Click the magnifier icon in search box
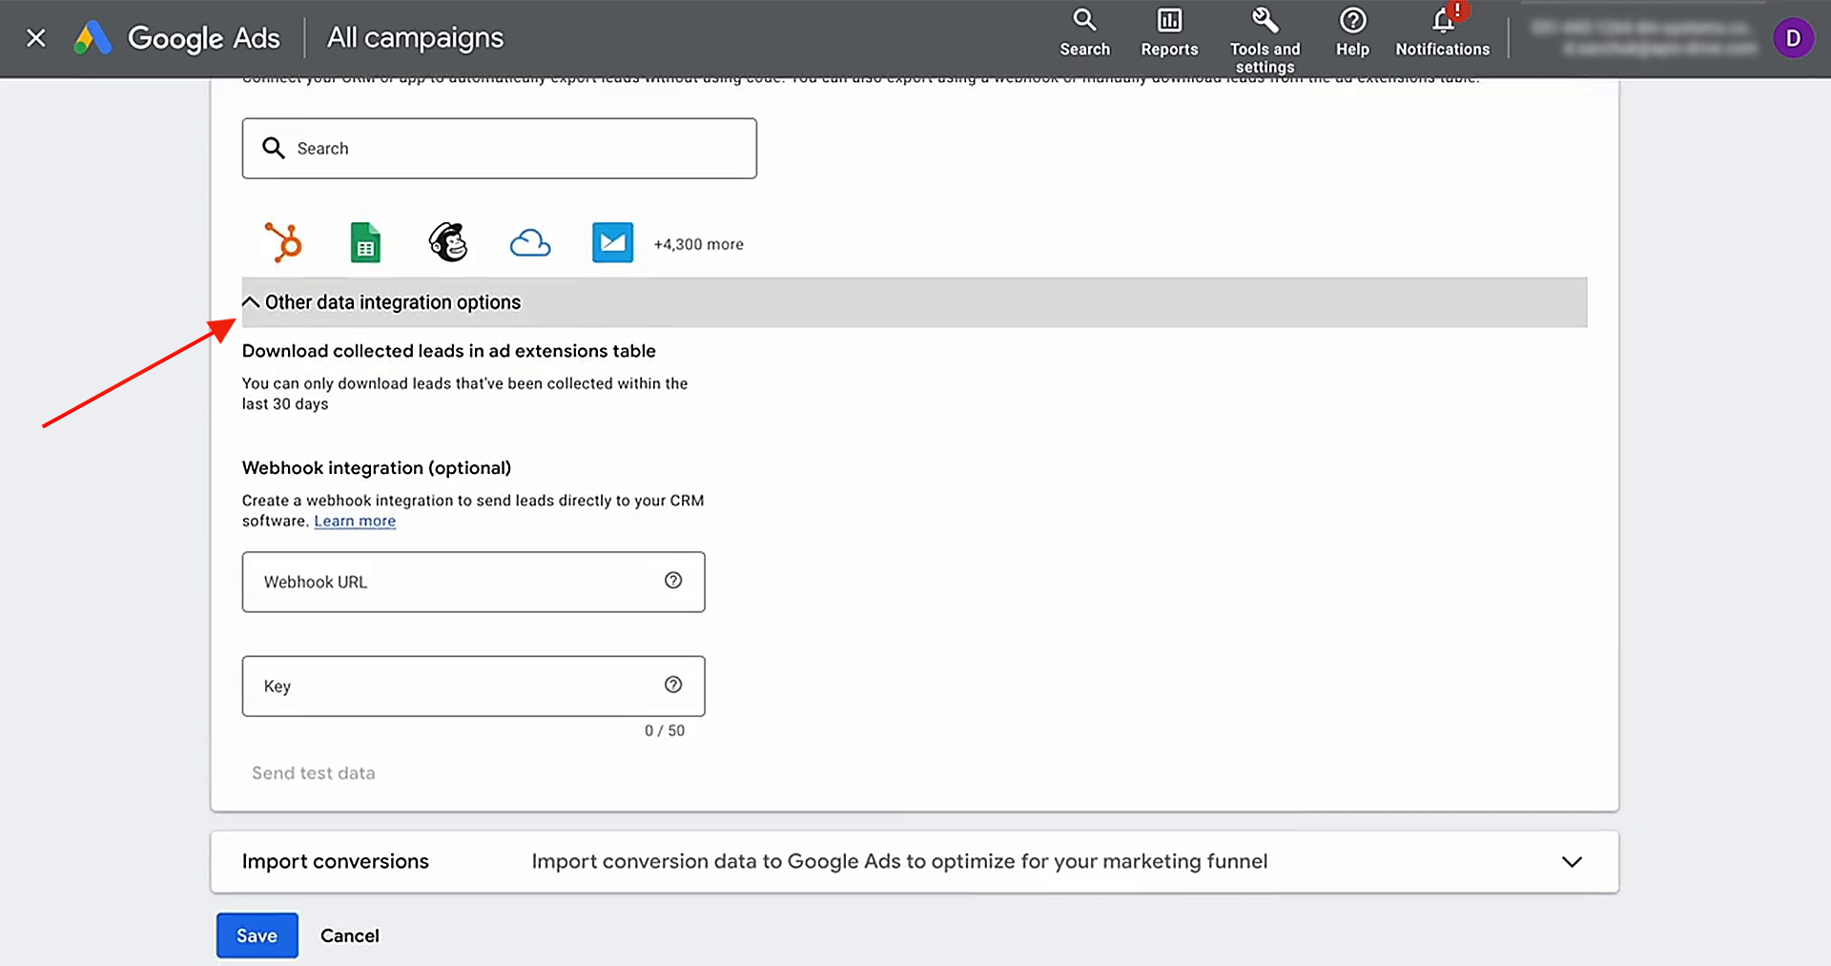 point(274,148)
